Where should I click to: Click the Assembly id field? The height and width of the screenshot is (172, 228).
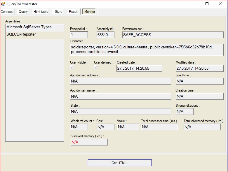(105, 35)
